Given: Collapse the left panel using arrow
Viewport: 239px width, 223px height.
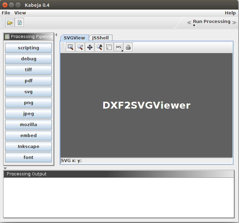Looking at the screenshot, I should (56, 35).
